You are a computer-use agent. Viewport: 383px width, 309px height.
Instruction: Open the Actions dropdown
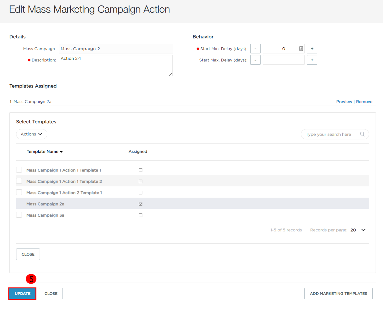(32, 134)
